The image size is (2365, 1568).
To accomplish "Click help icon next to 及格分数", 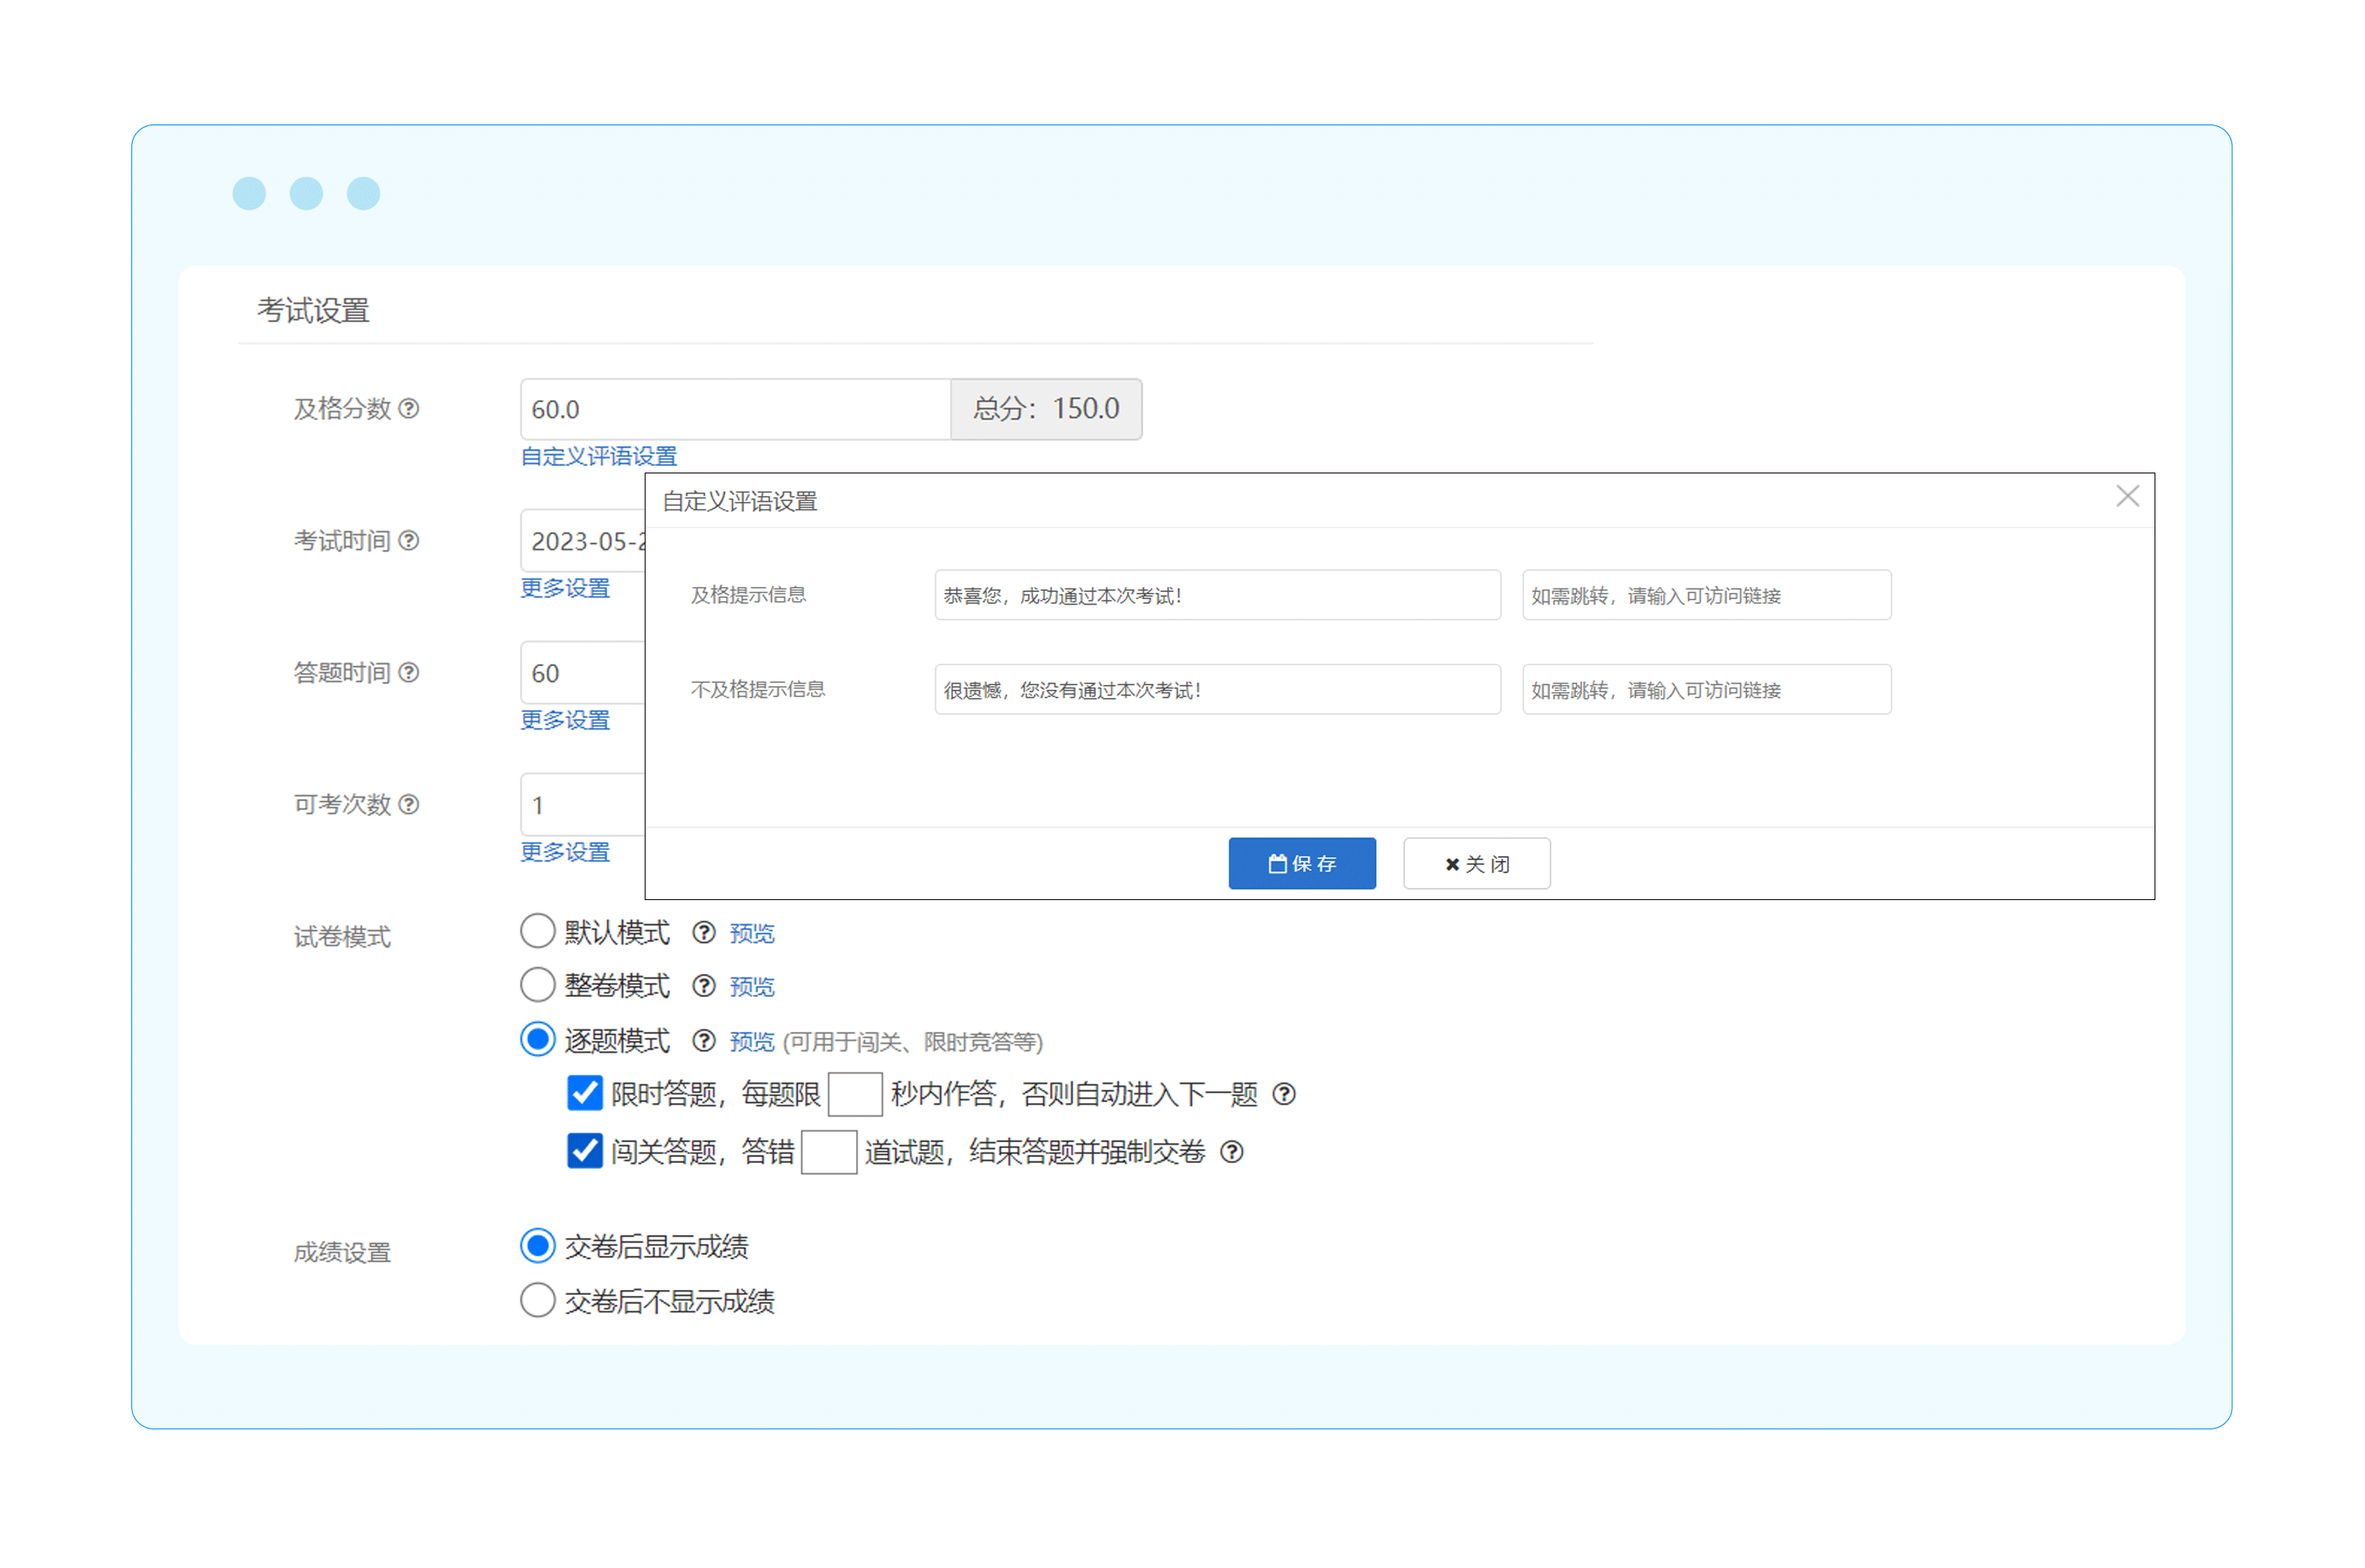I will pos(409,408).
